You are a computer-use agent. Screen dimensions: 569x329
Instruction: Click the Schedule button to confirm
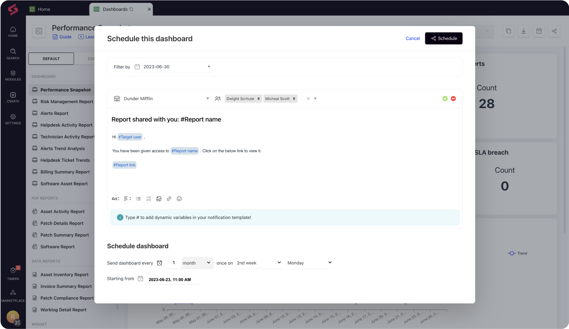click(x=443, y=38)
